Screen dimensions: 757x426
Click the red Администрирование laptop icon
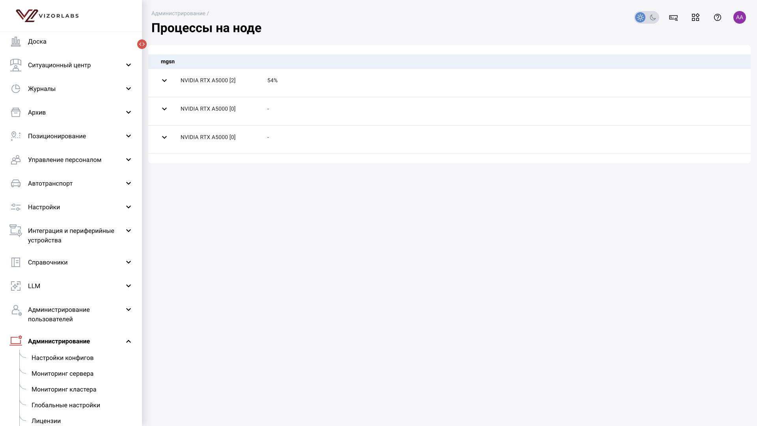tap(16, 341)
